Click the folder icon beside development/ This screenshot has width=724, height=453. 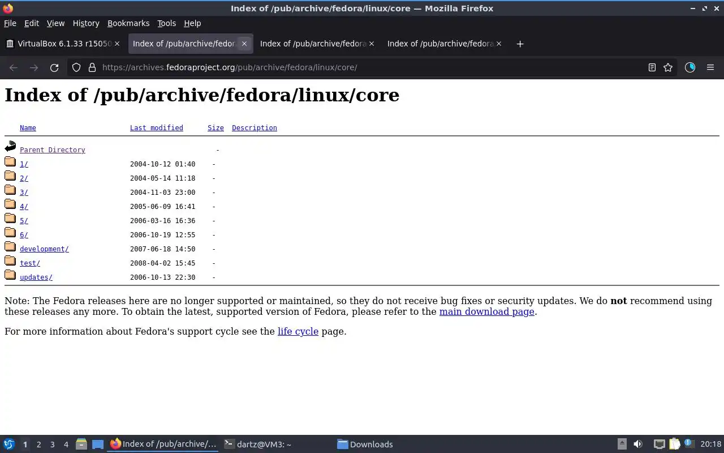(10, 247)
